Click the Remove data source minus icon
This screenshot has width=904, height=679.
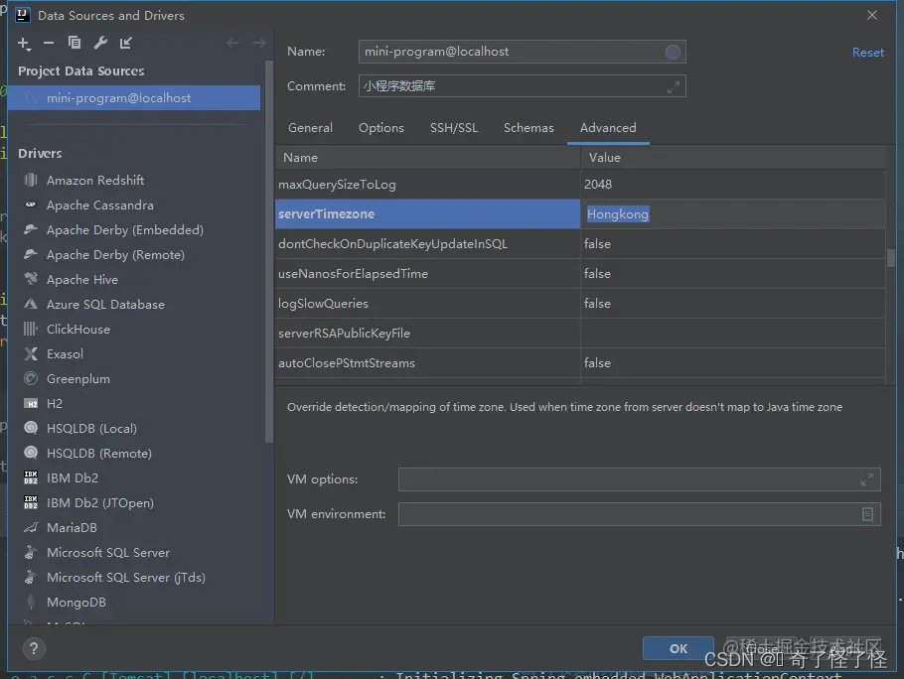(49, 44)
